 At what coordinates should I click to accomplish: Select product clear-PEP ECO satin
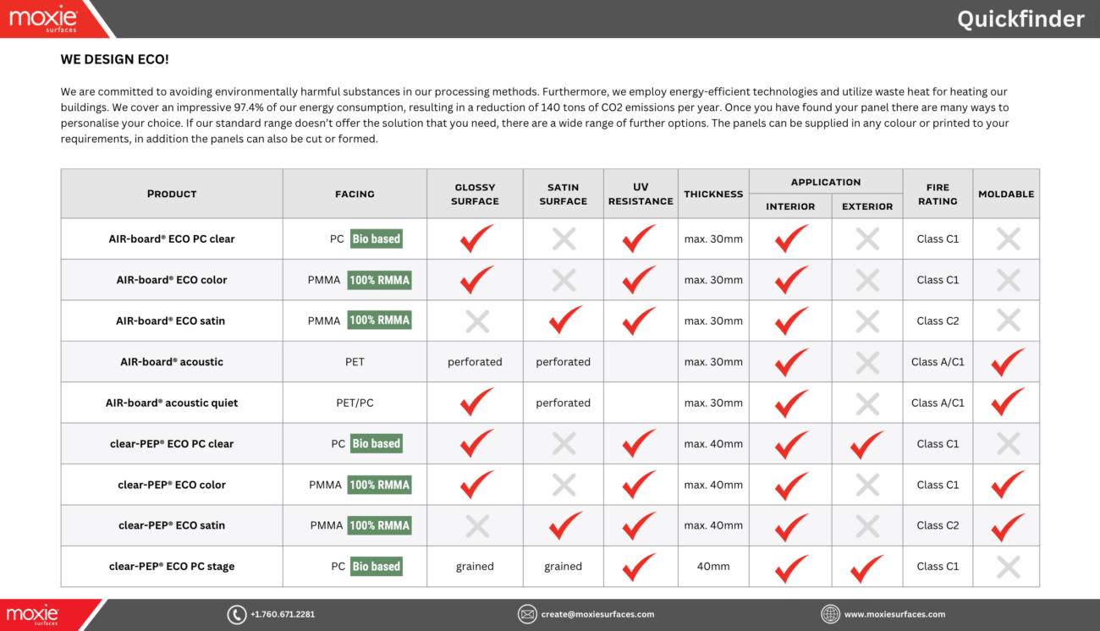point(172,525)
